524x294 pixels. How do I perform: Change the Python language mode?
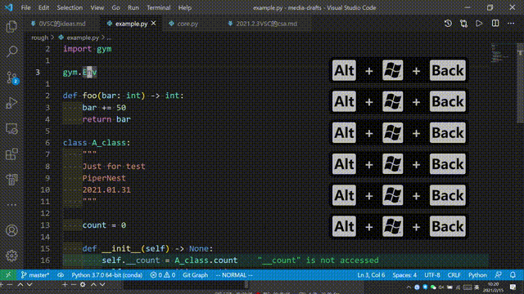coord(477,275)
